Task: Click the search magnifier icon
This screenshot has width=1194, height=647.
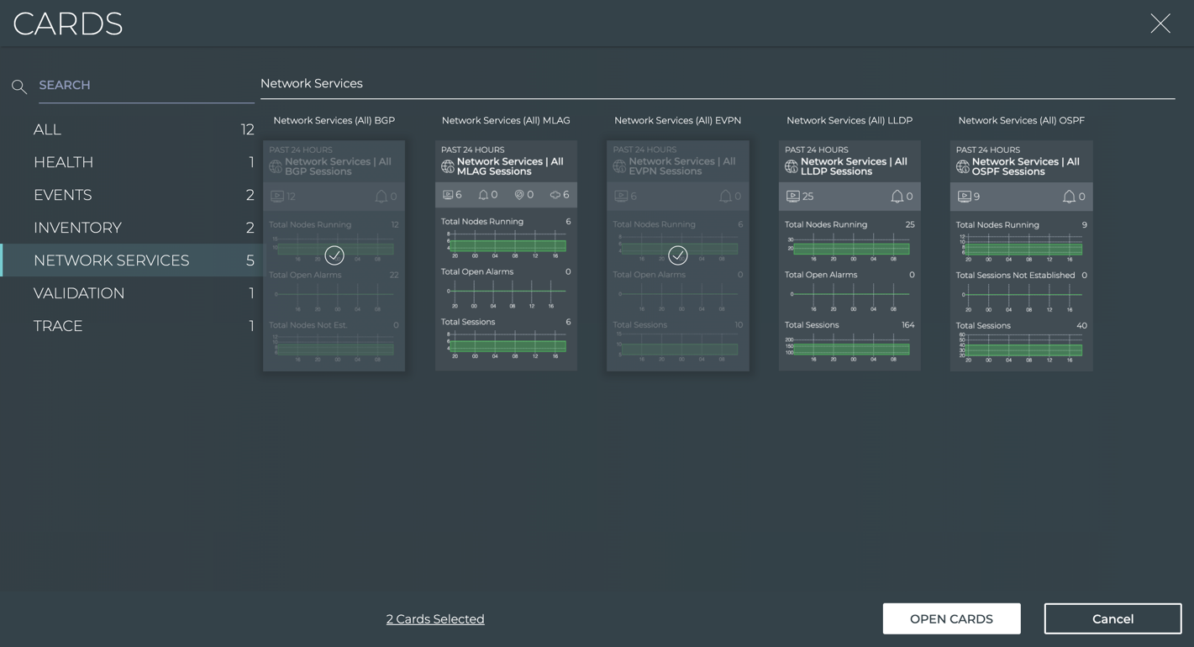Action: (19, 87)
